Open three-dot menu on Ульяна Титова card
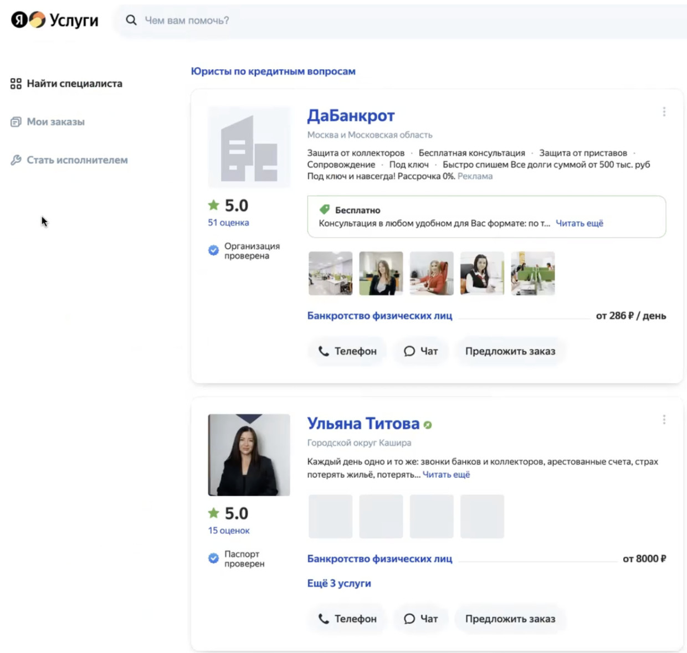 (x=664, y=420)
